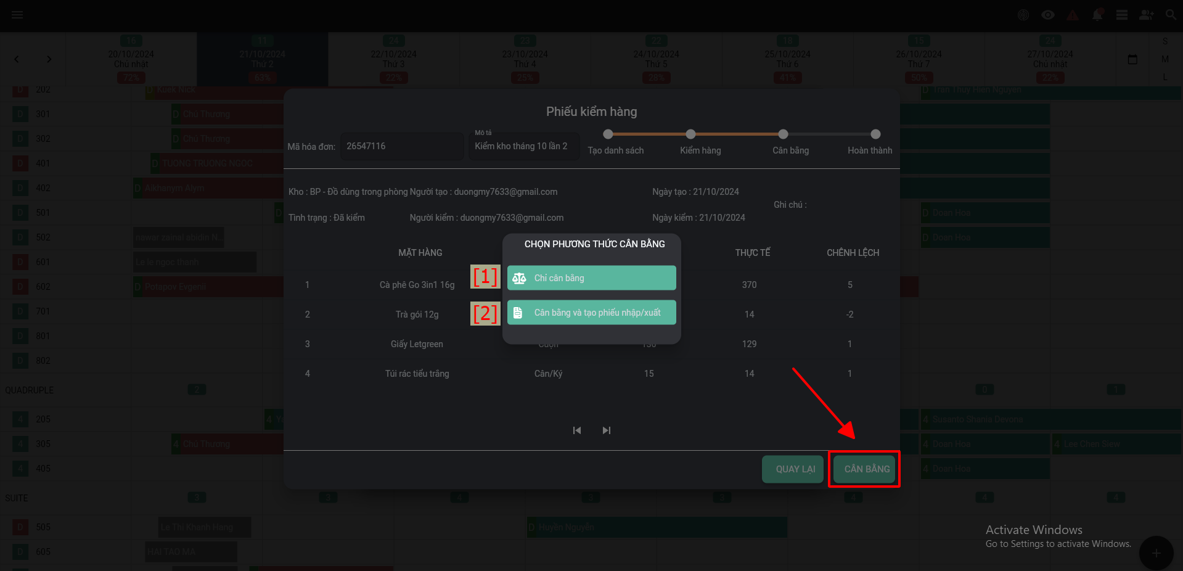
Task: Click the actual quantity 370 cell
Action: [x=750, y=285]
